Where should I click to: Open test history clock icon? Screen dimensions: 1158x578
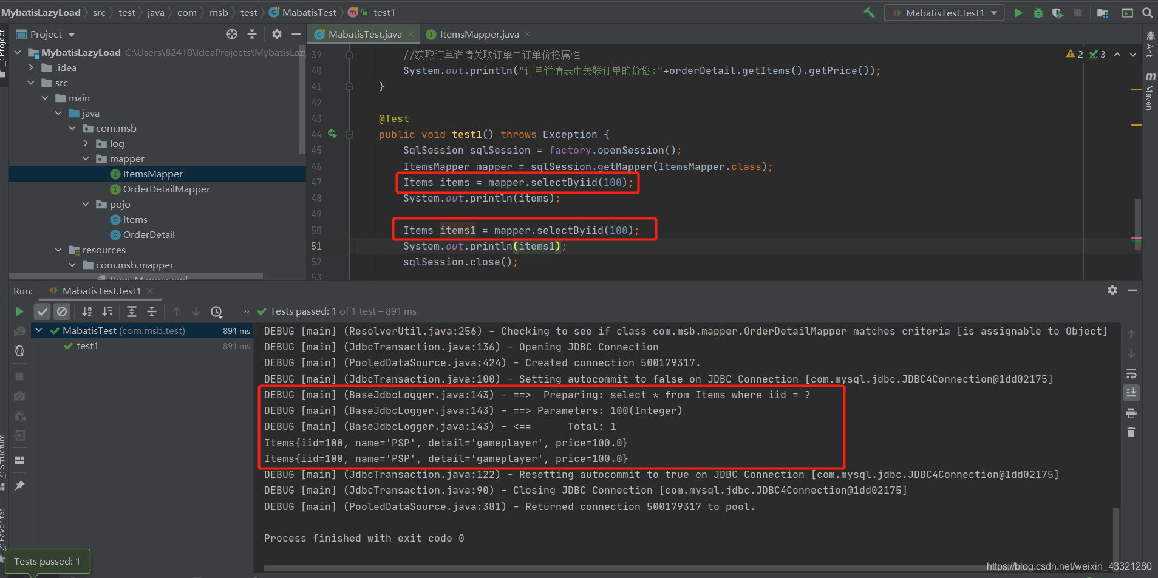click(217, 311)
